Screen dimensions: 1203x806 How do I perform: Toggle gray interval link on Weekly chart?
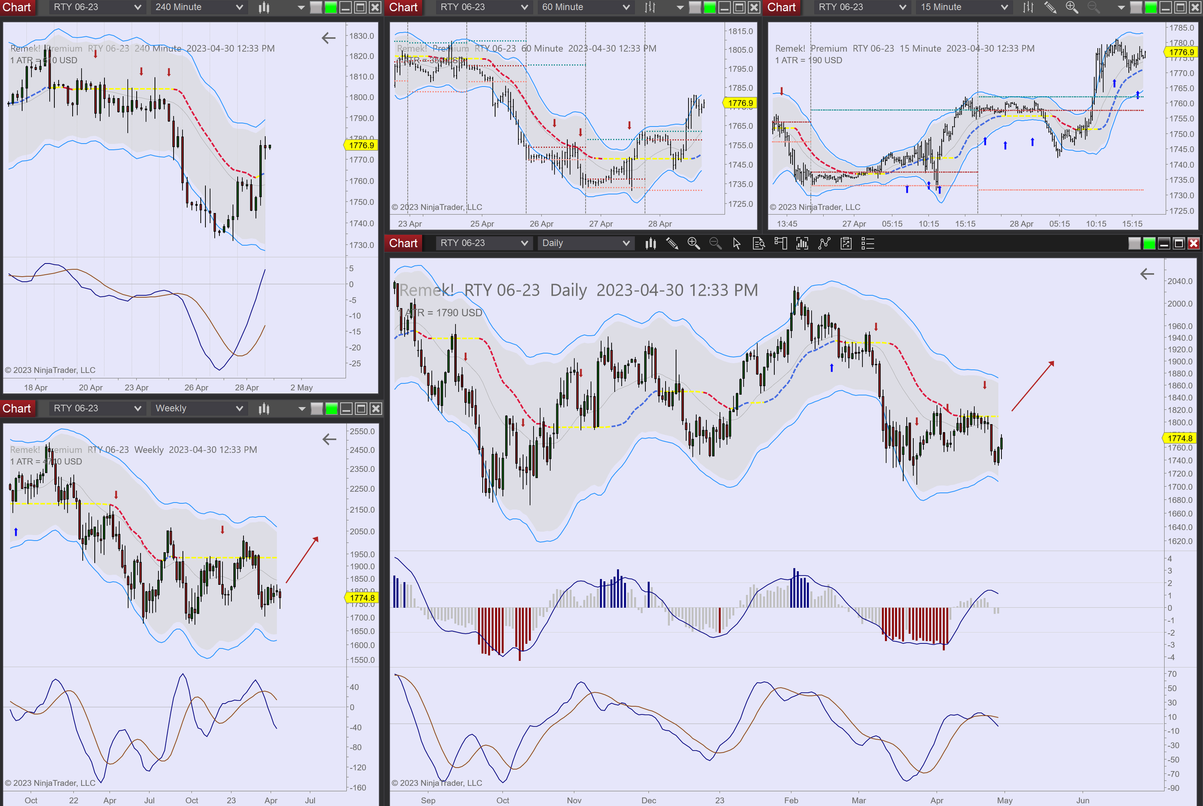coord(317,409)
